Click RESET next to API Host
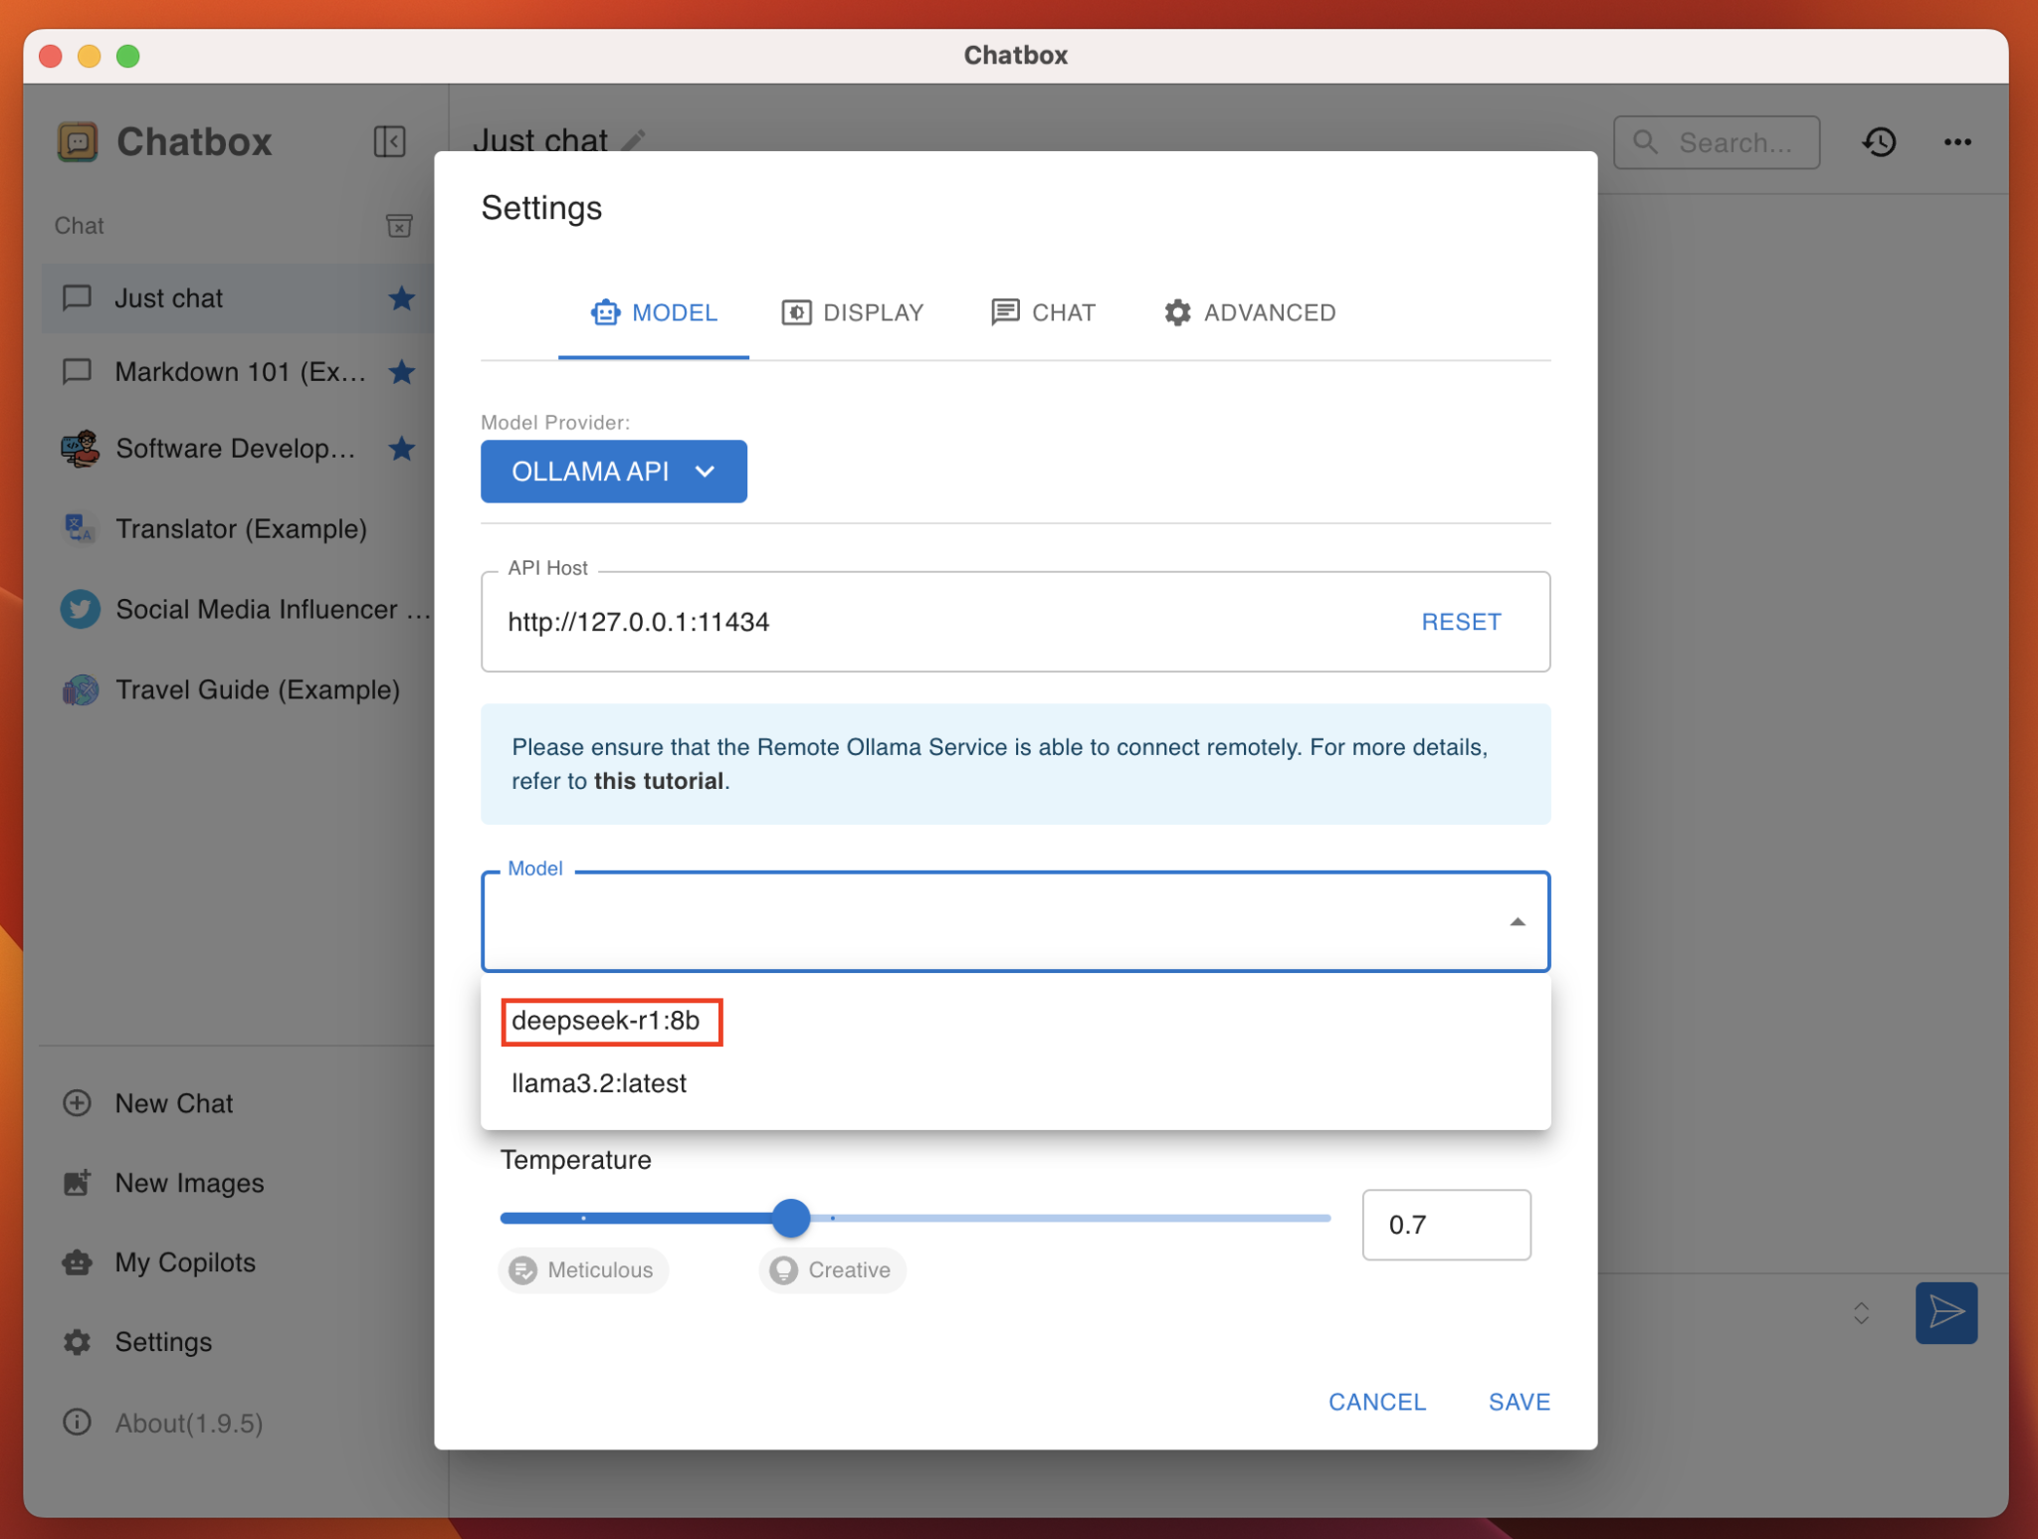The height and width of the screenshot is (1539, 2038). click(1461, 621)
